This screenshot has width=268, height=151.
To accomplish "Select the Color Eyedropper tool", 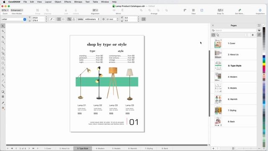I will click(3, 103).
